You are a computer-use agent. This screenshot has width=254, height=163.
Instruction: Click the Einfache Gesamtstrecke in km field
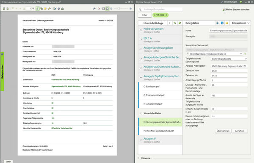point(229,109)
